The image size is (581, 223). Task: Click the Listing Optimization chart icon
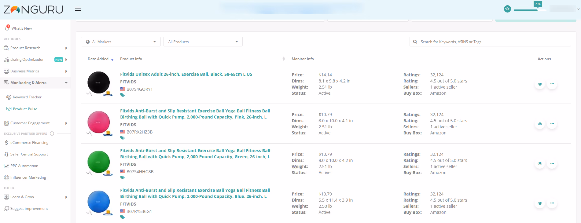tap(6, 60)
